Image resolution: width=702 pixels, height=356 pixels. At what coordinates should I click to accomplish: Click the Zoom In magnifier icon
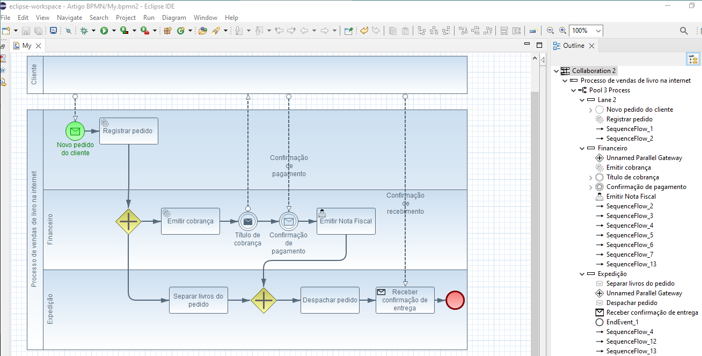[x=562, y=31]
